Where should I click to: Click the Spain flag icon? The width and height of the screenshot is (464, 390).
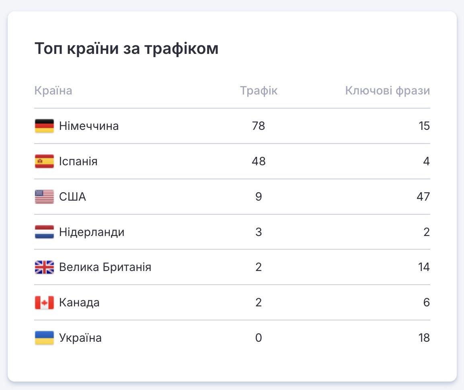pyautogui.click(x=44, y=162)
